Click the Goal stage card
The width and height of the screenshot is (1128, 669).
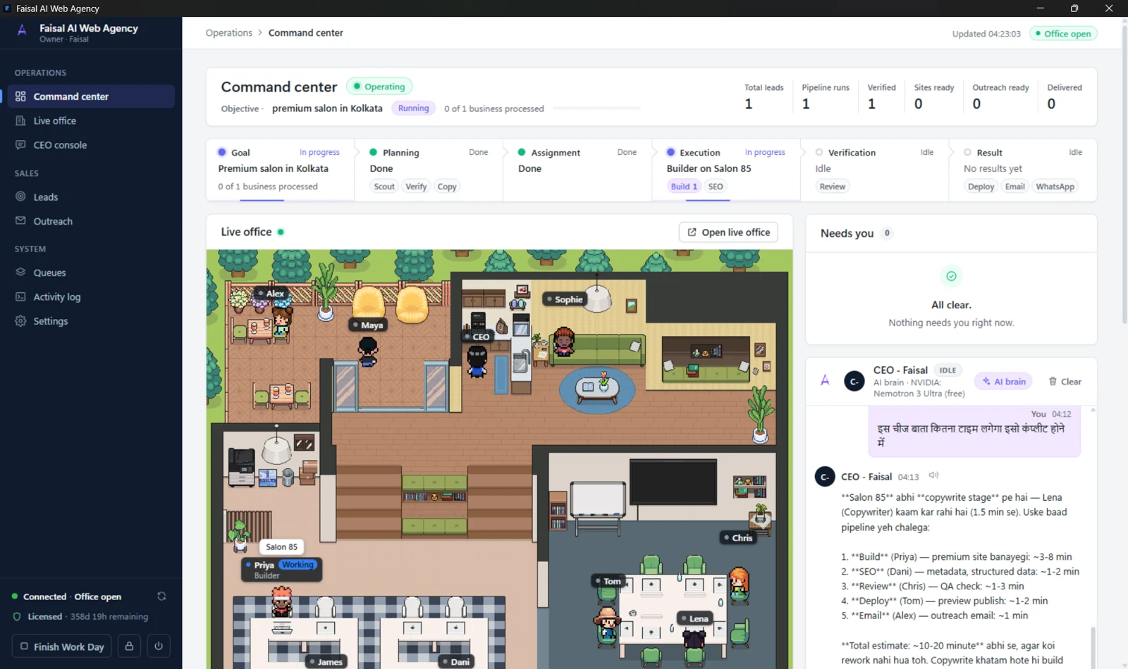[280, 170]
